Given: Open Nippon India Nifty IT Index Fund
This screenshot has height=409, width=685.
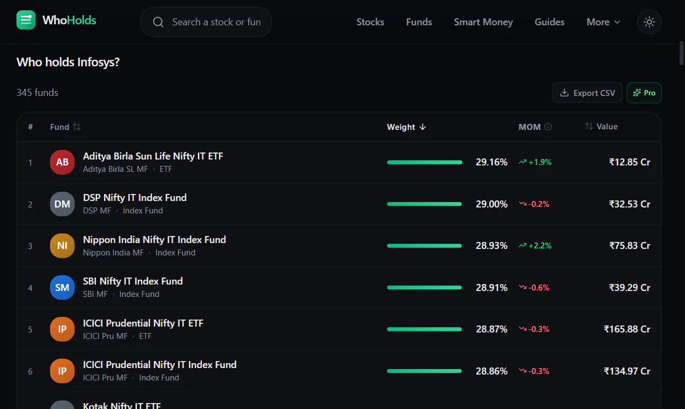Looking at the screenshot, I should (x=154, y=240).
